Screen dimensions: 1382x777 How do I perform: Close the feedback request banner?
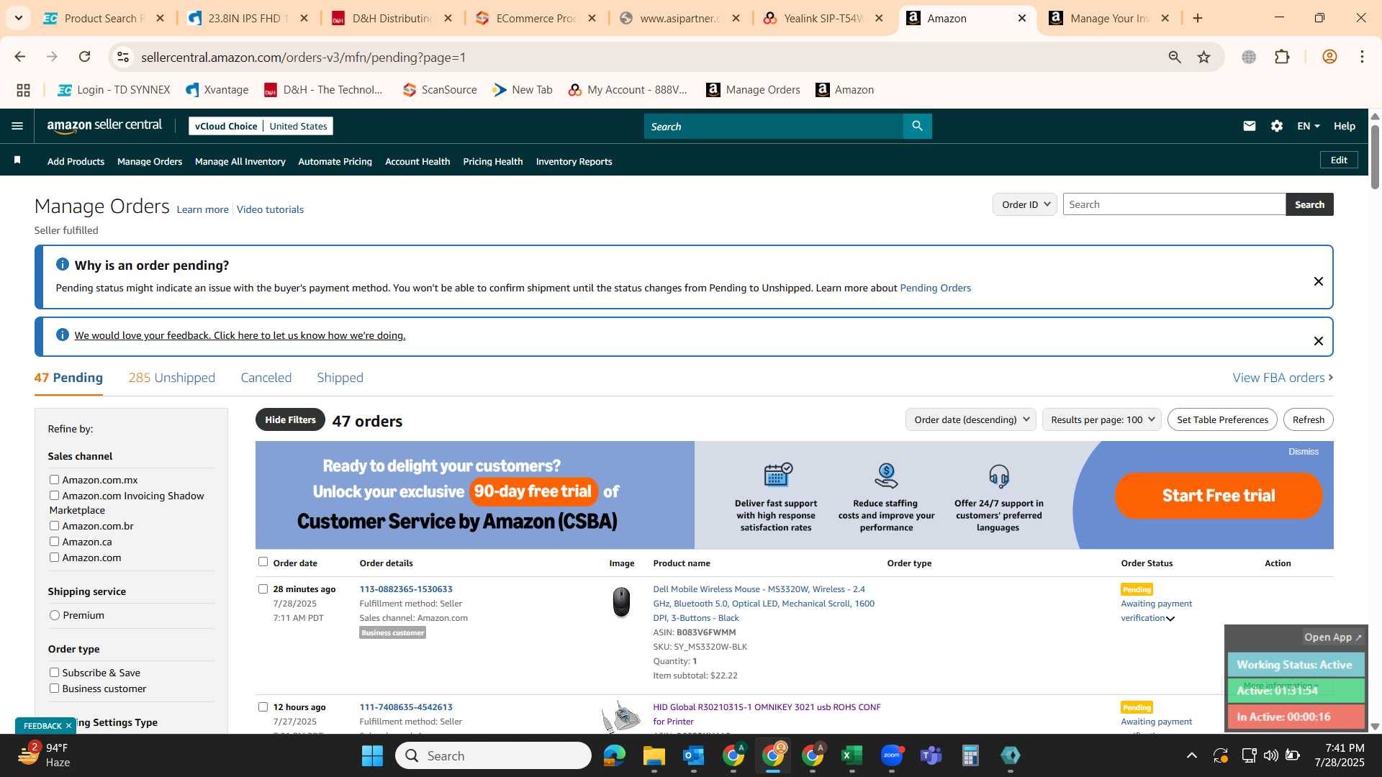pos(1318,341)
